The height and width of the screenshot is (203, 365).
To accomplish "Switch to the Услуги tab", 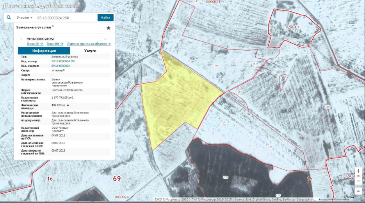I will (x=90, y=51).
